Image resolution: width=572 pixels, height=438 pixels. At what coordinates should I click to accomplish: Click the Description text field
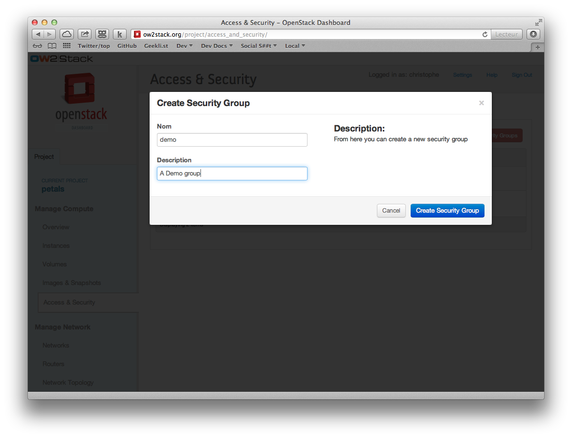click(x=232, y=174)
